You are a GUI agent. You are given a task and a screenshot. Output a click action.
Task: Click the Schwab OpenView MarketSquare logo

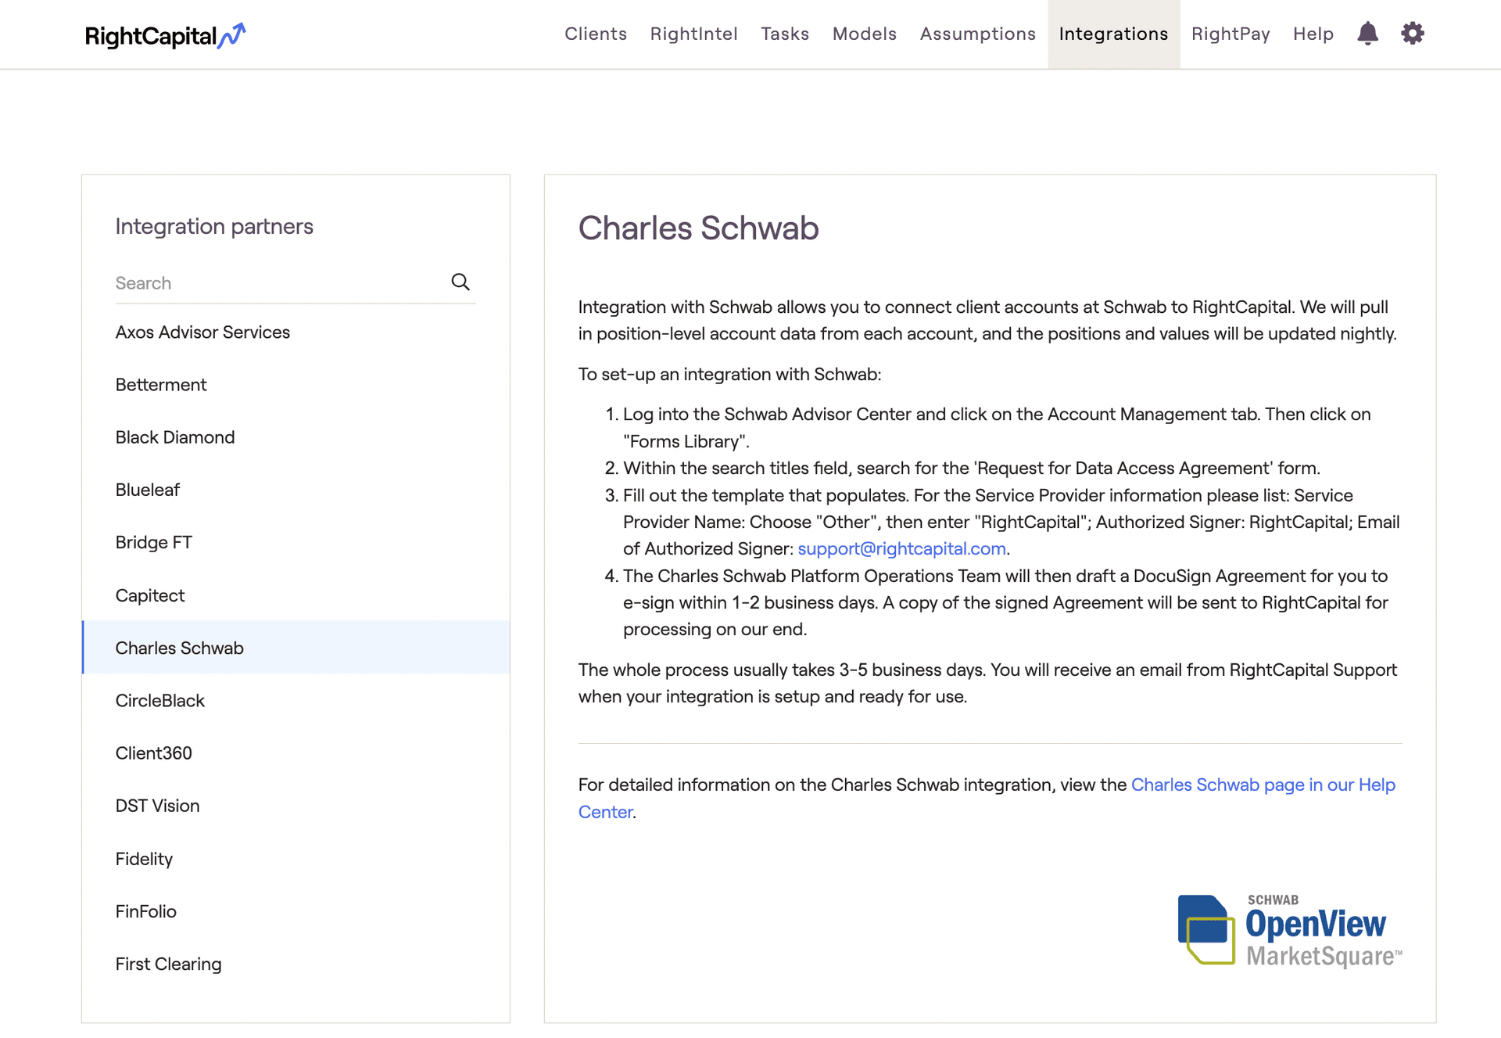pyautogui.click(x=1290, y=930)
